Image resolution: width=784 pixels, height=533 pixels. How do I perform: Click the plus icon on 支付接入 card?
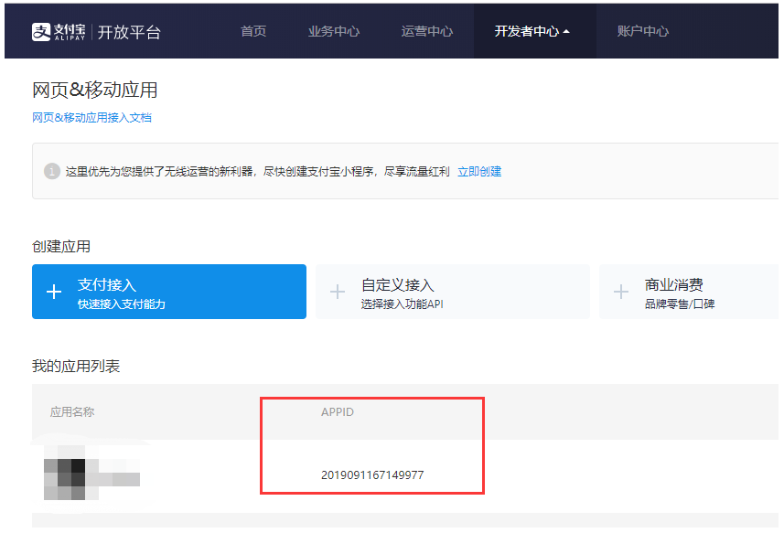(x=54, y=292)
